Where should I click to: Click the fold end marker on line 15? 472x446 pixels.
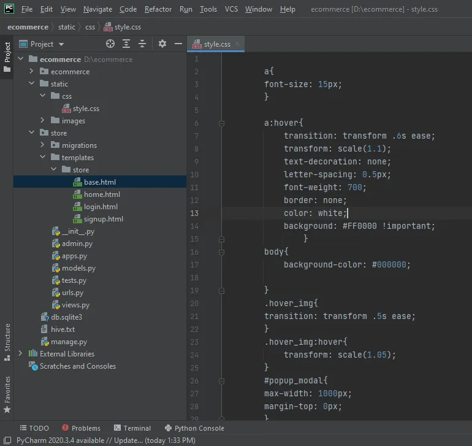pyautogui.click(x=221, y=239)
